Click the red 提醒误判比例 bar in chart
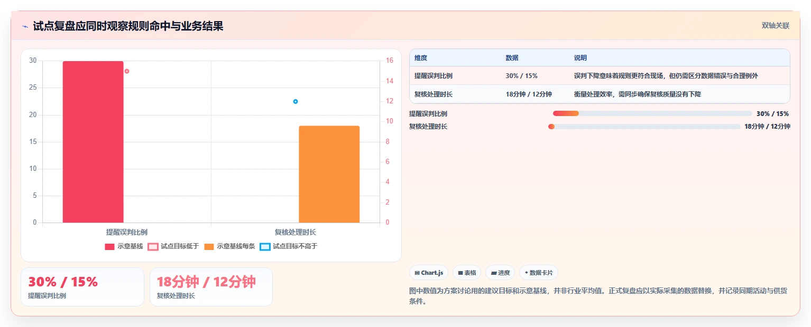811x327 pixels. pyautogui.click(x=93, y=142)
